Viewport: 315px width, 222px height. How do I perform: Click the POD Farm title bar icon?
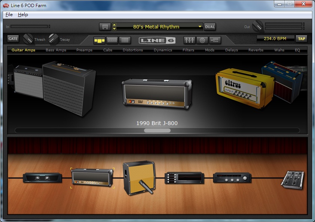pos(6,6)
